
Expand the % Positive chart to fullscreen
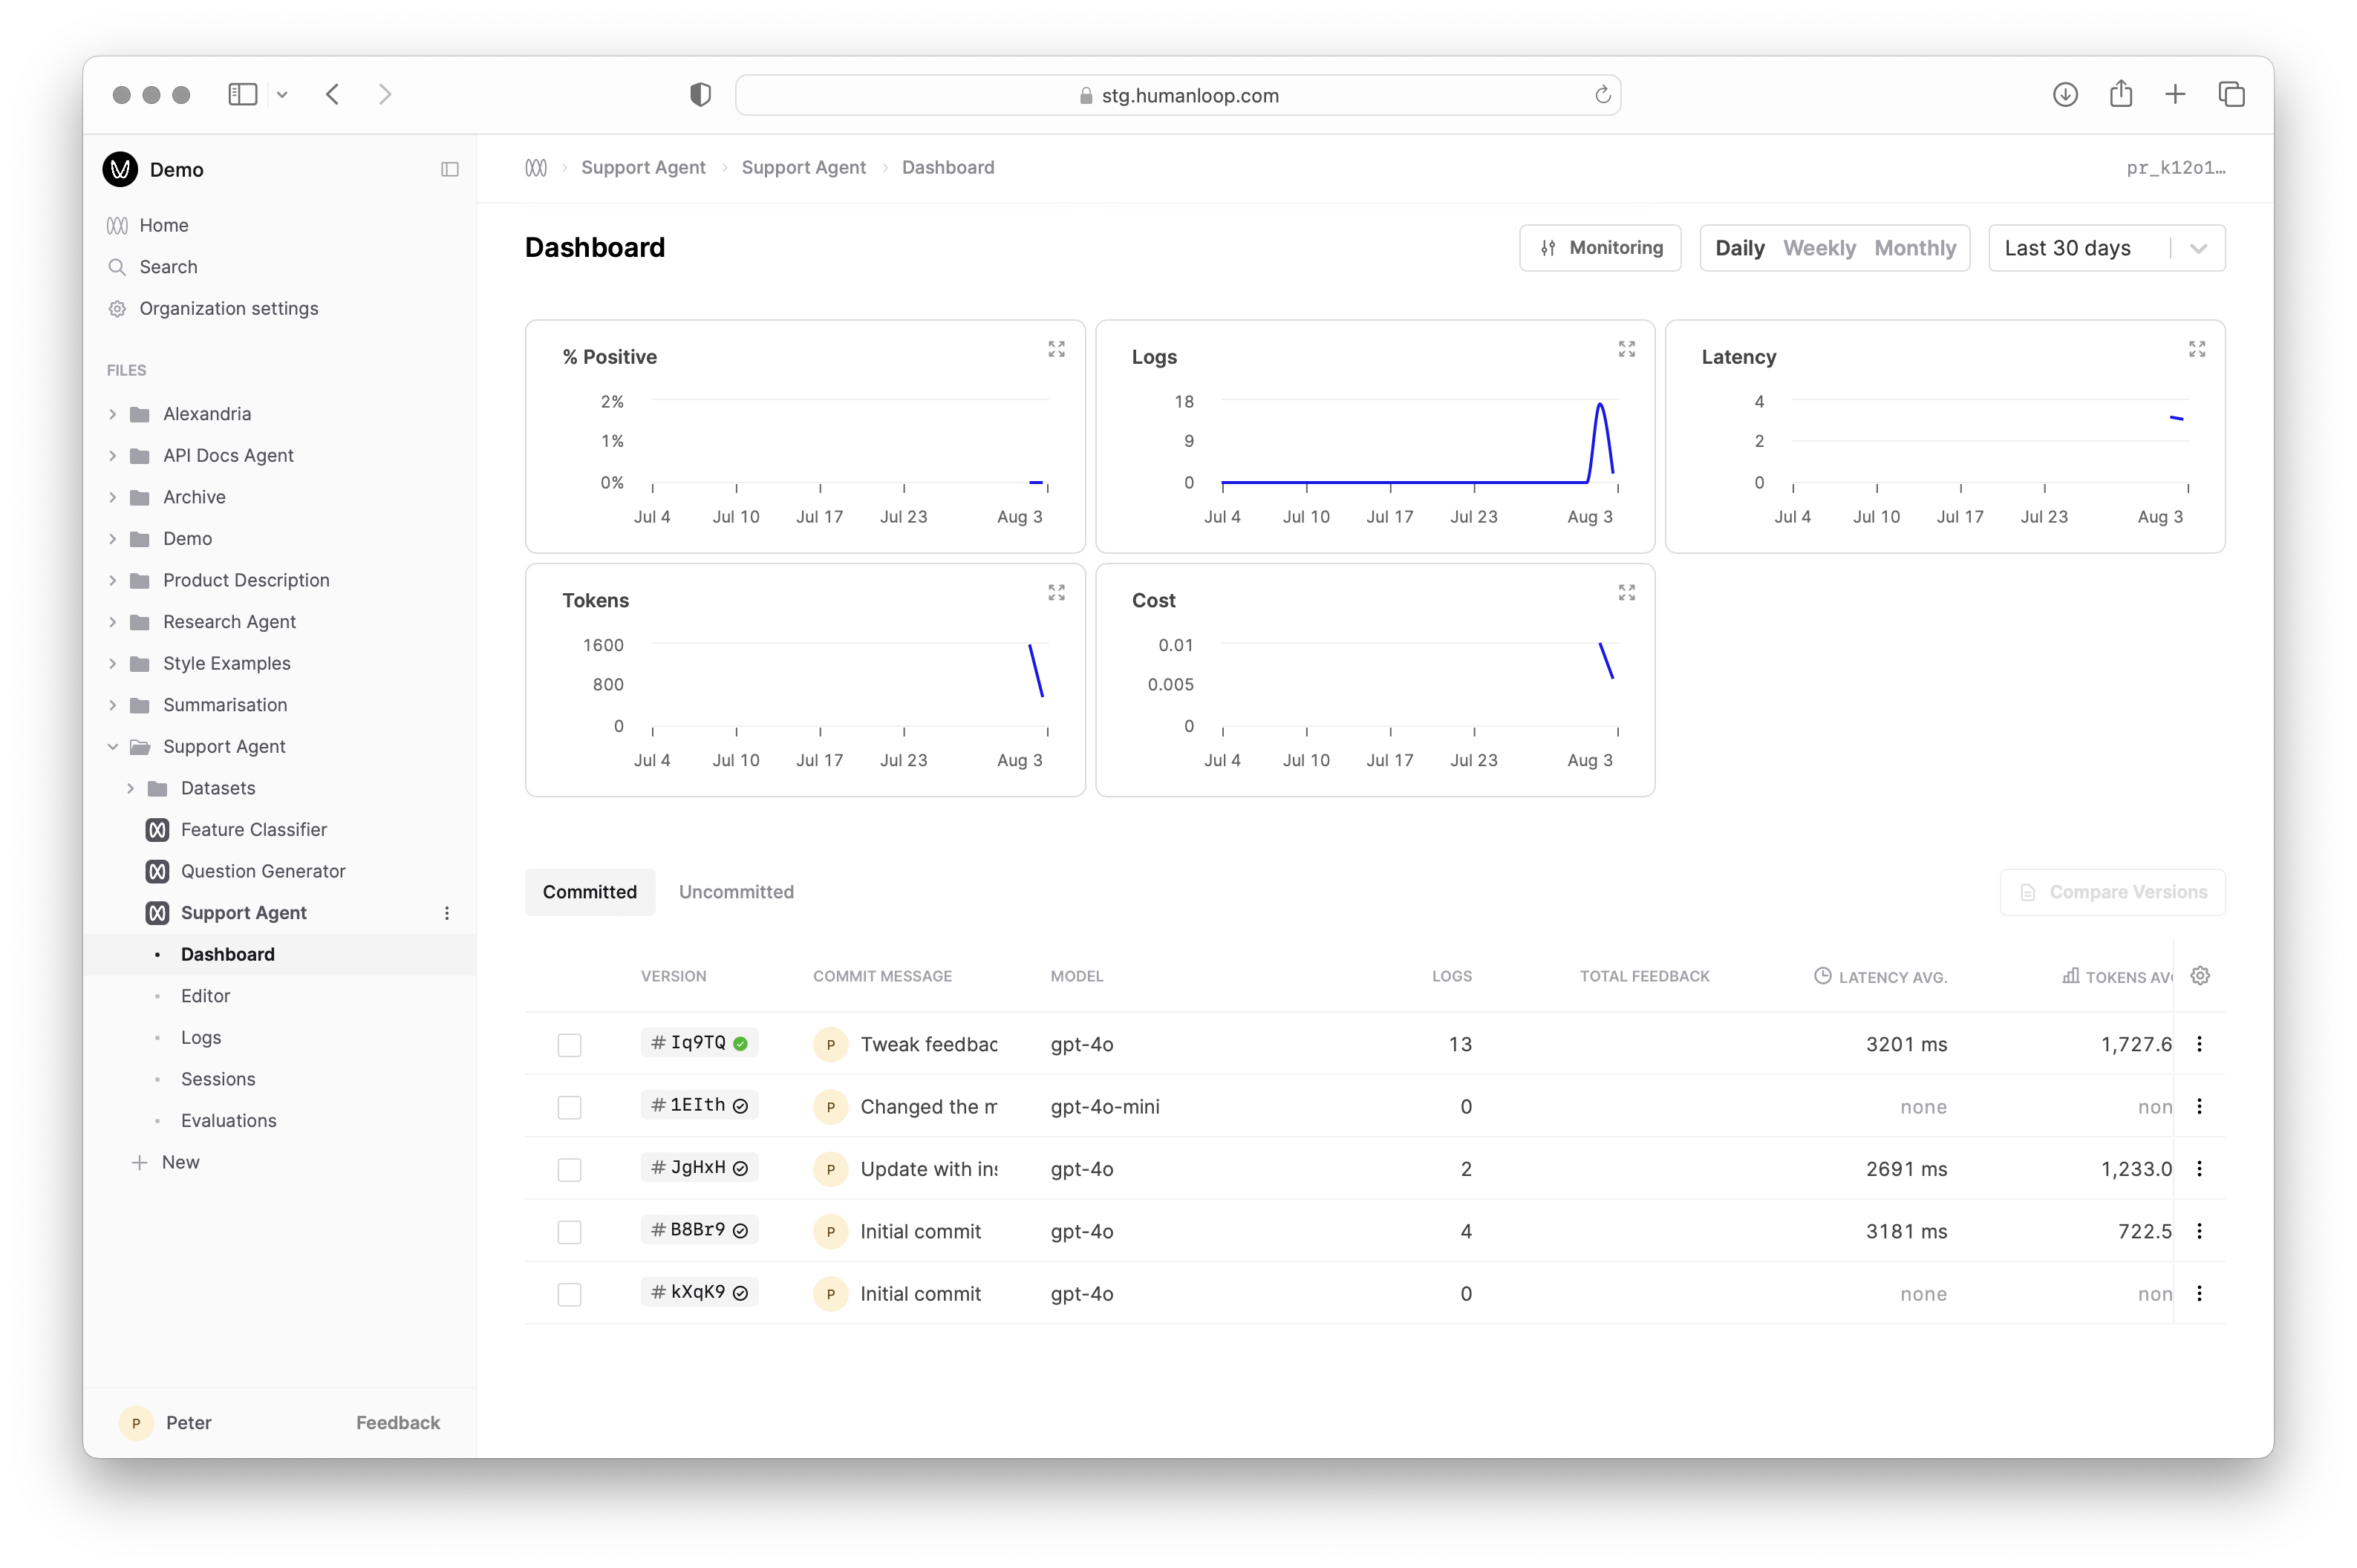tap(1056, 349)
